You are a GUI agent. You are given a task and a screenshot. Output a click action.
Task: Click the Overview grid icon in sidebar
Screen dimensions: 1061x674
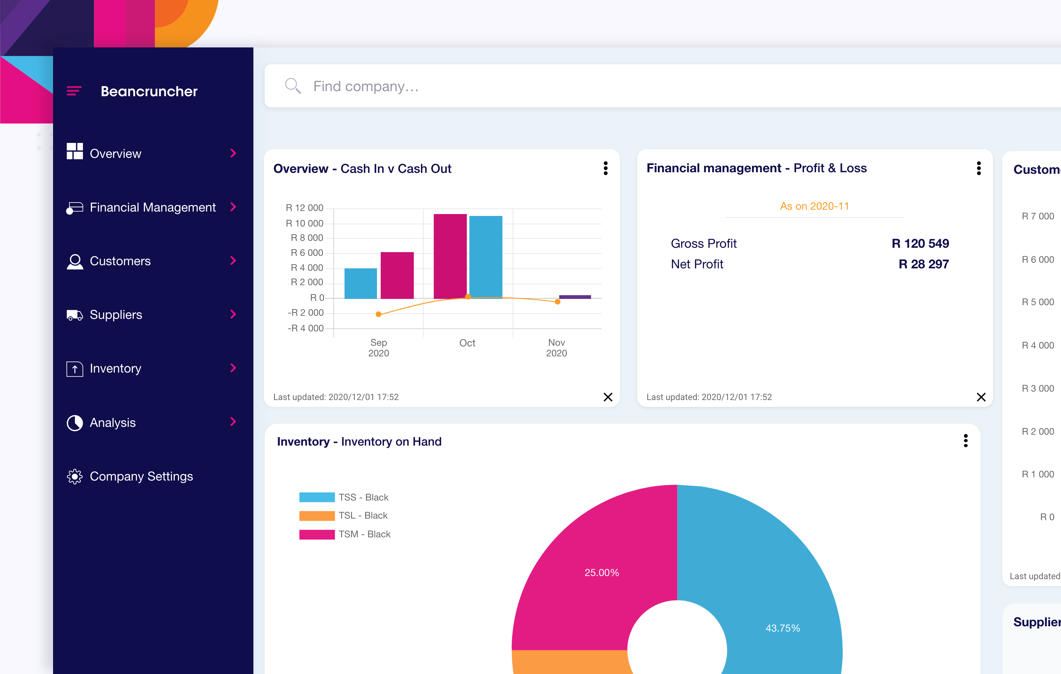coord(75,151)
